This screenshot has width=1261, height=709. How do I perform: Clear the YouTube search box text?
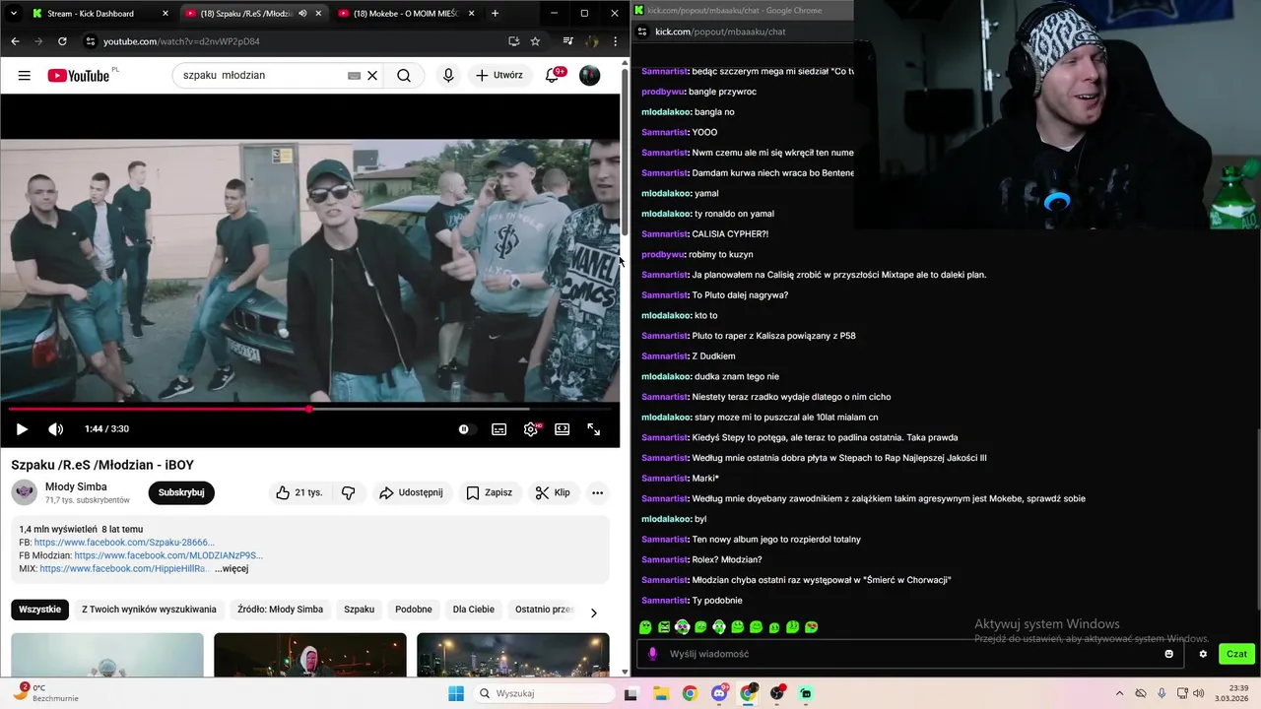[372, 75]
